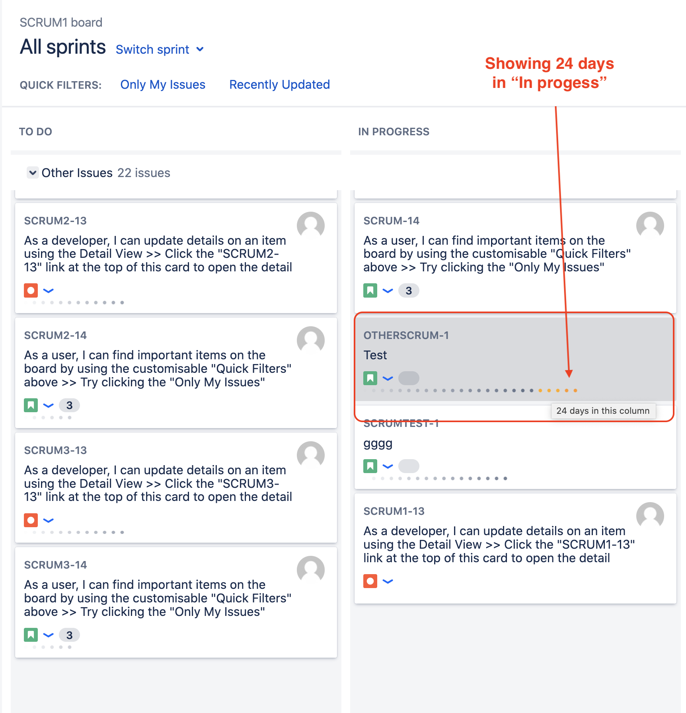Click the priority chevron on SCRUM3-14 card
Viewport: 686px width, 713px height.
click(x=49, y=635)
